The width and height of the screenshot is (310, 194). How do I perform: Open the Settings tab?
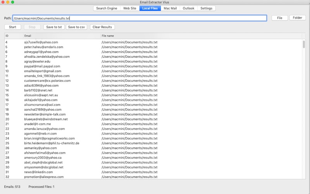tap(206, 8)
